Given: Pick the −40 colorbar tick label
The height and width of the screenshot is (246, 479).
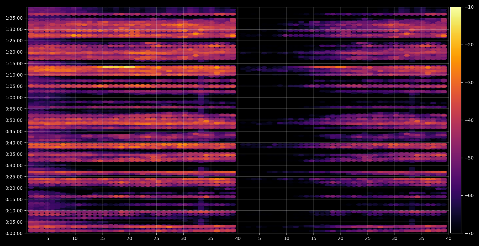Looking at the screenshot, I should [x=469, y=120].
